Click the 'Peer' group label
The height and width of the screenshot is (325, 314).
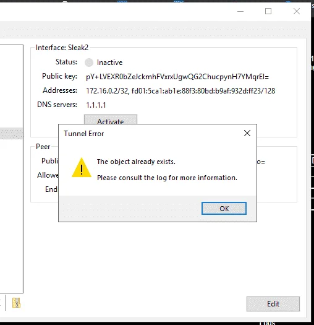pyautogui.click(x=43, y=147)
